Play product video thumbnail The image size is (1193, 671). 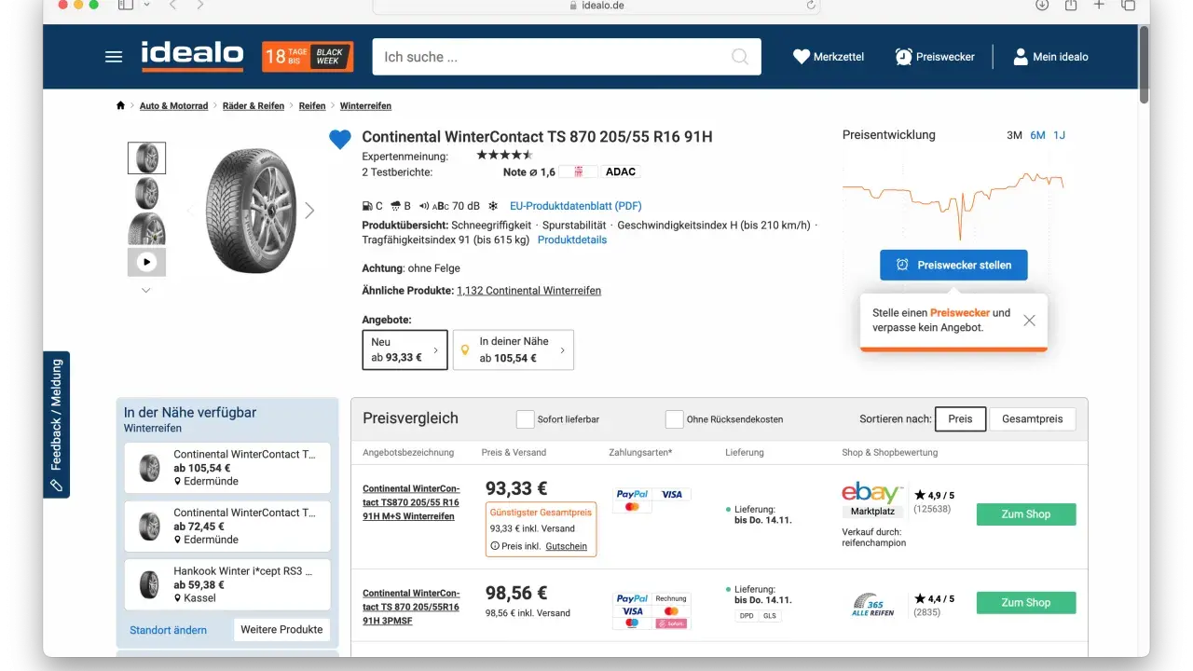pyautogui.click(x=146, y=262)
